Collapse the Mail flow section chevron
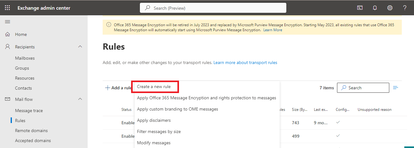414x148 pixels. 80,99
